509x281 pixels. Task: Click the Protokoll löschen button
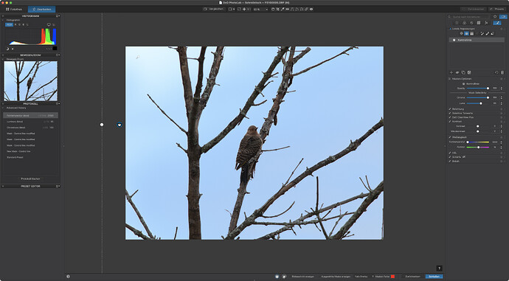point(30,178)
